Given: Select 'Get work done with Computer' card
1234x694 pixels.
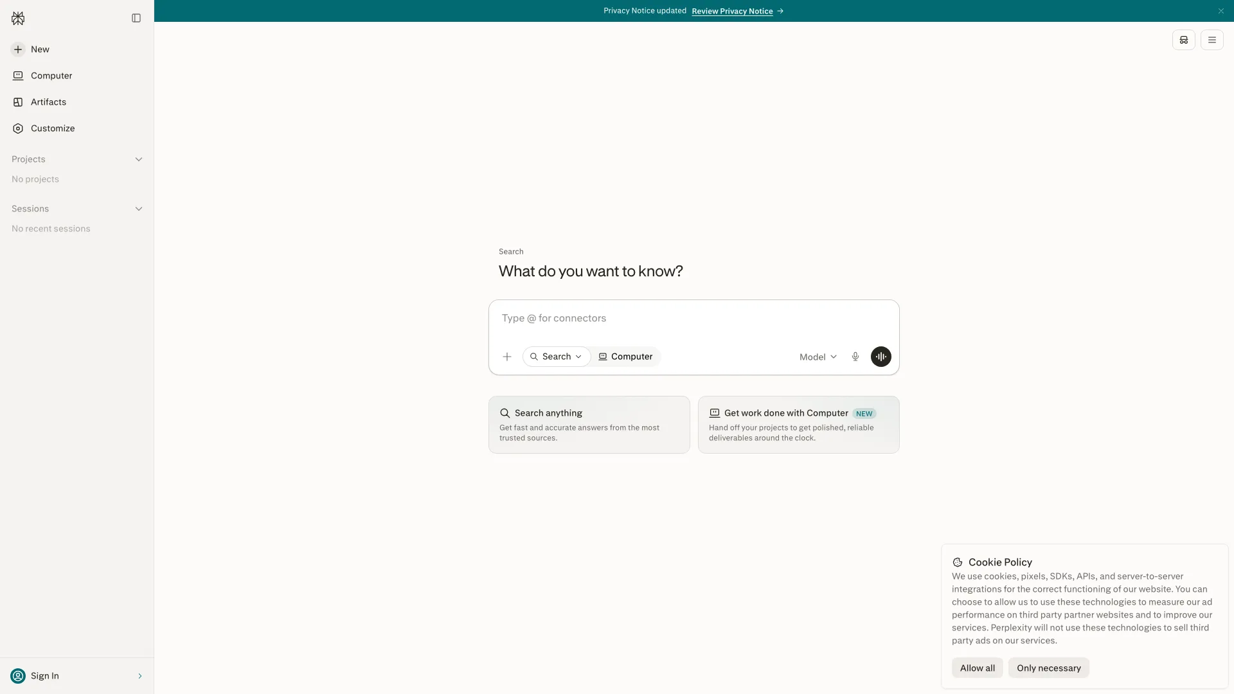Looking at the screenshot, I should click(x=799, y=425).
